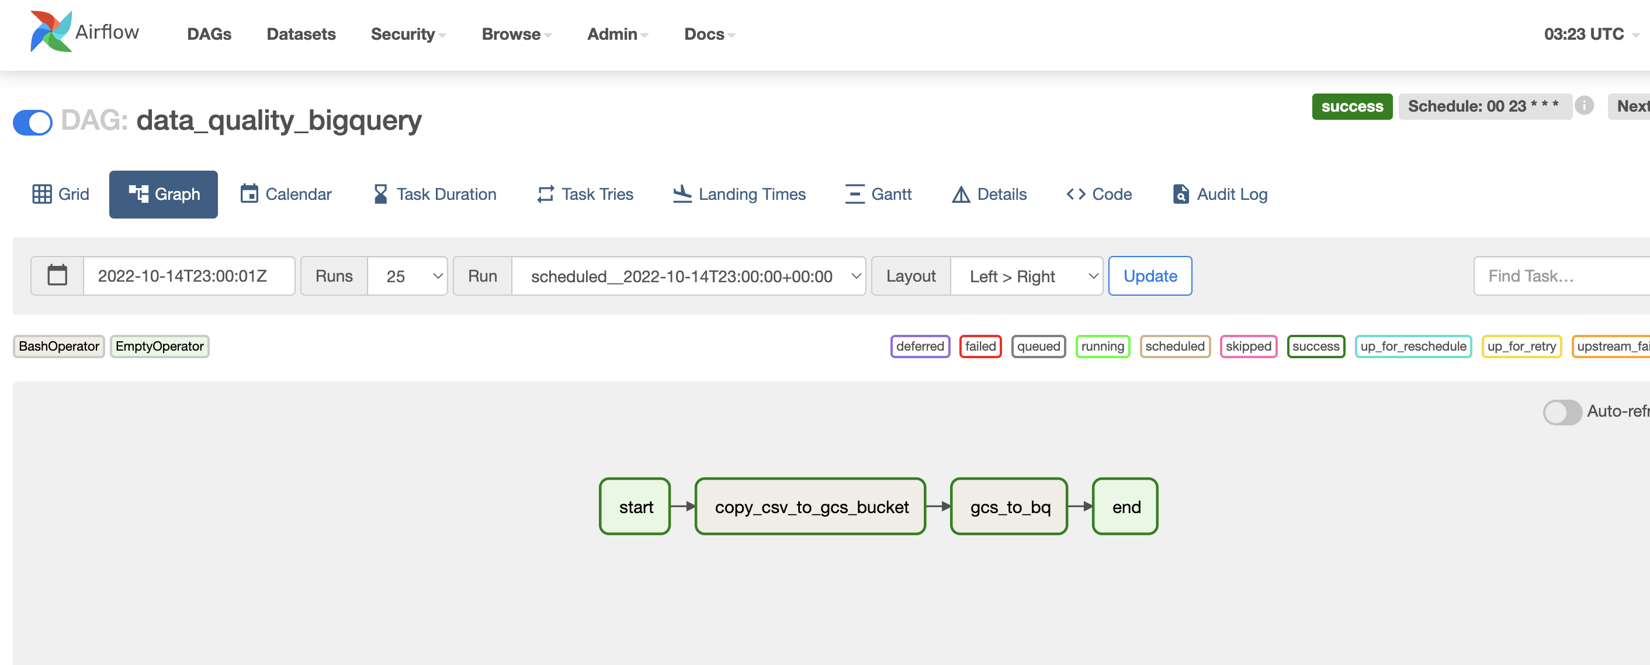
Task: Click the Airflow pinwheel logo
Action: pos(51,32)
